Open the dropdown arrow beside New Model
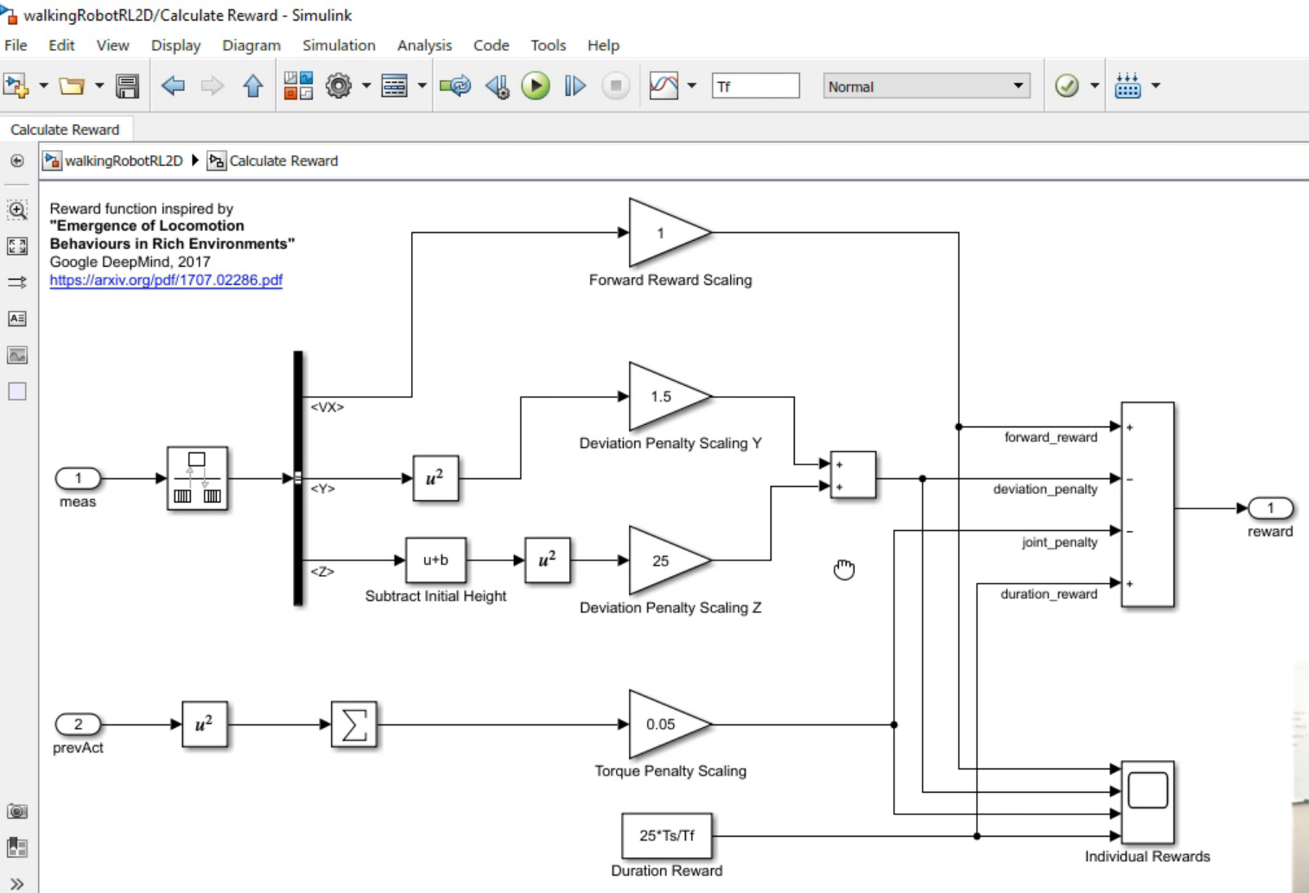 [43, 85]
